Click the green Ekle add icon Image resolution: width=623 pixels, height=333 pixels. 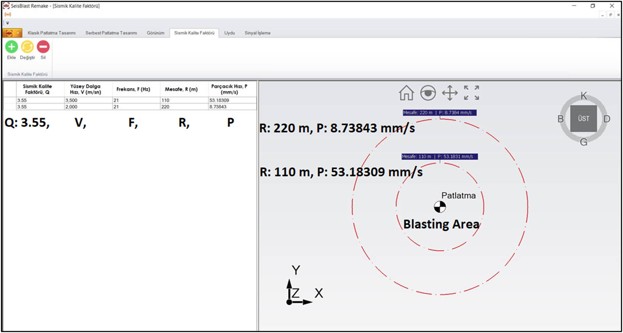point(11,47)
